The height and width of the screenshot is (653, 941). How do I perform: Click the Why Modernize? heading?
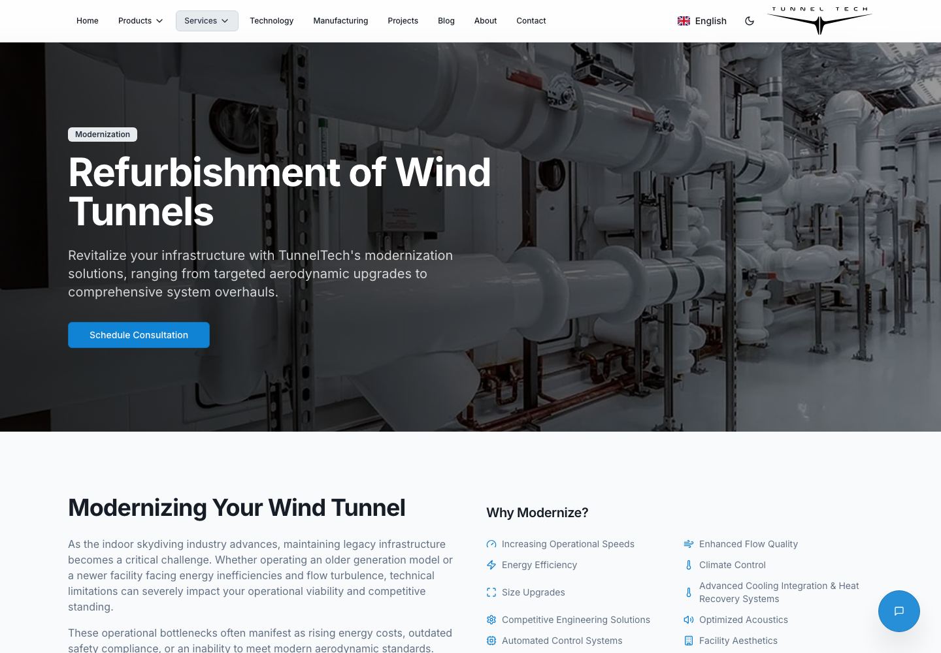(537, 513)
